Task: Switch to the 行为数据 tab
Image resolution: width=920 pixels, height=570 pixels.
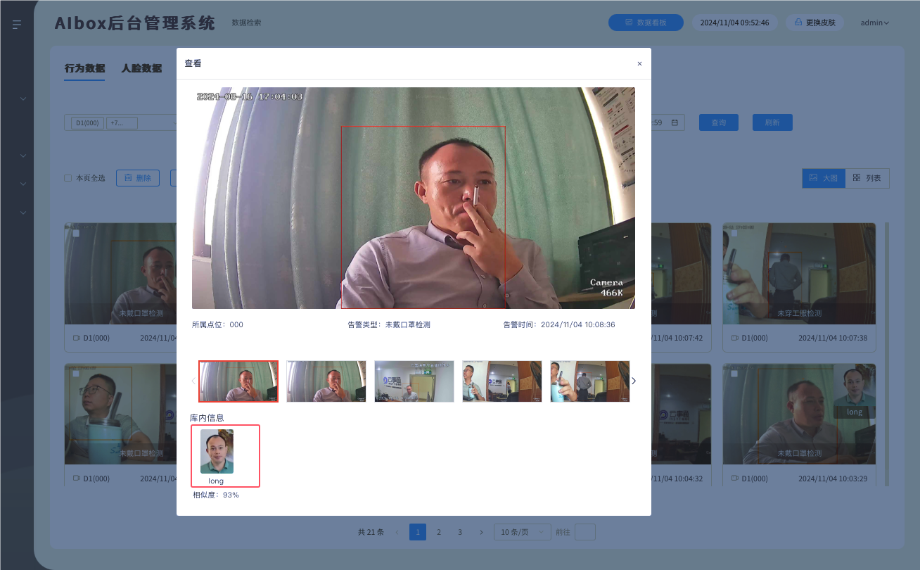Action: pyautogui.click(x=84, y=68)
